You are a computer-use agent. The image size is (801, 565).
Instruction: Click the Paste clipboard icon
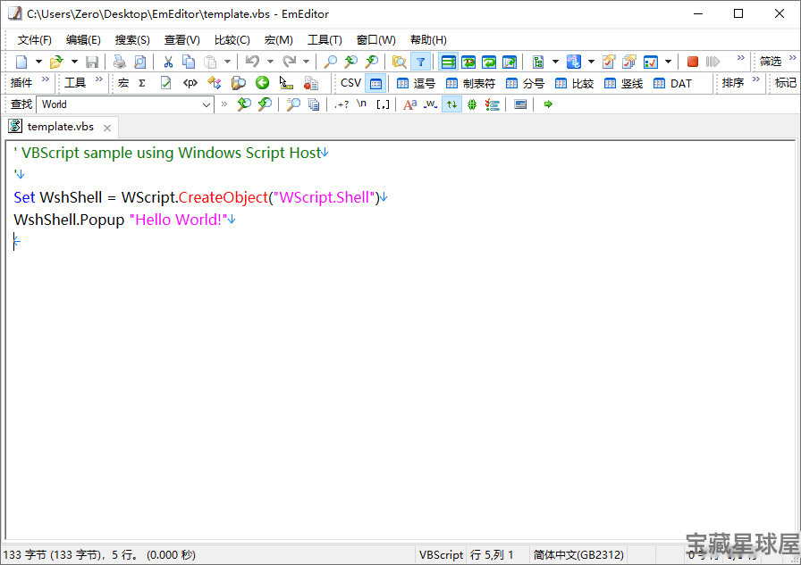[210, 62]
